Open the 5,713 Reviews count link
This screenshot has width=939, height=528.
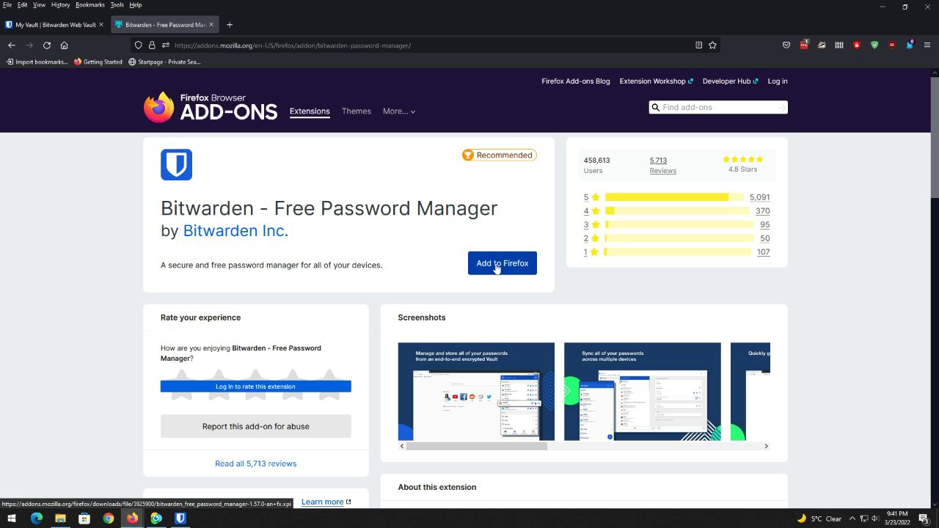click(x=662, y=165)
